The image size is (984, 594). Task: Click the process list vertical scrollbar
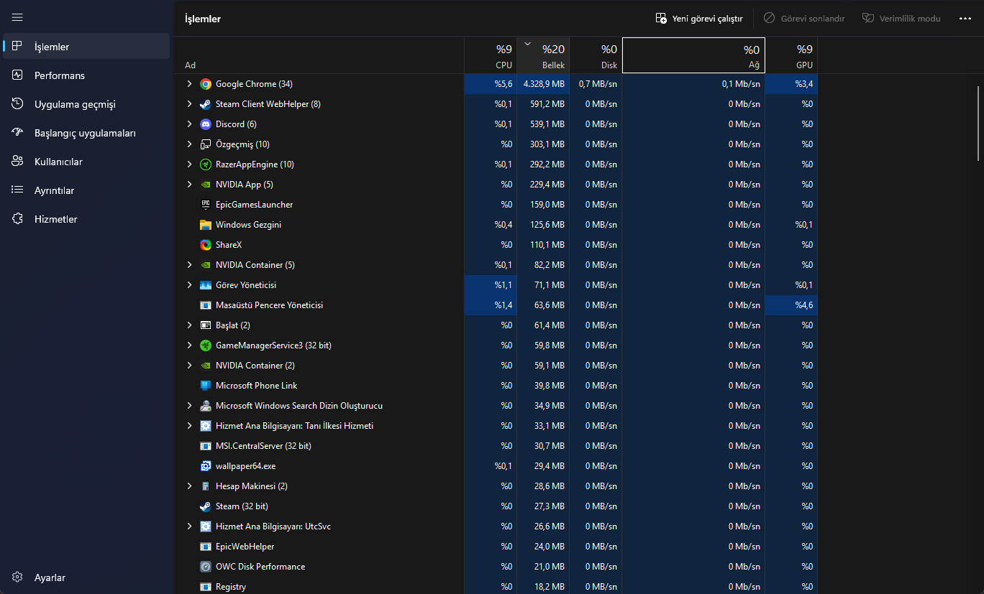click(978, 124)
